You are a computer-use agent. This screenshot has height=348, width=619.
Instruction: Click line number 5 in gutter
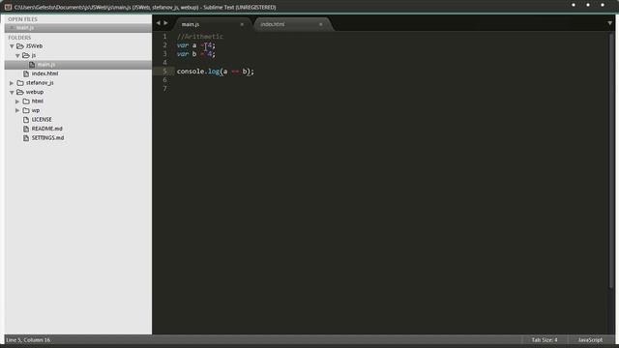click(x=165, y=72)
